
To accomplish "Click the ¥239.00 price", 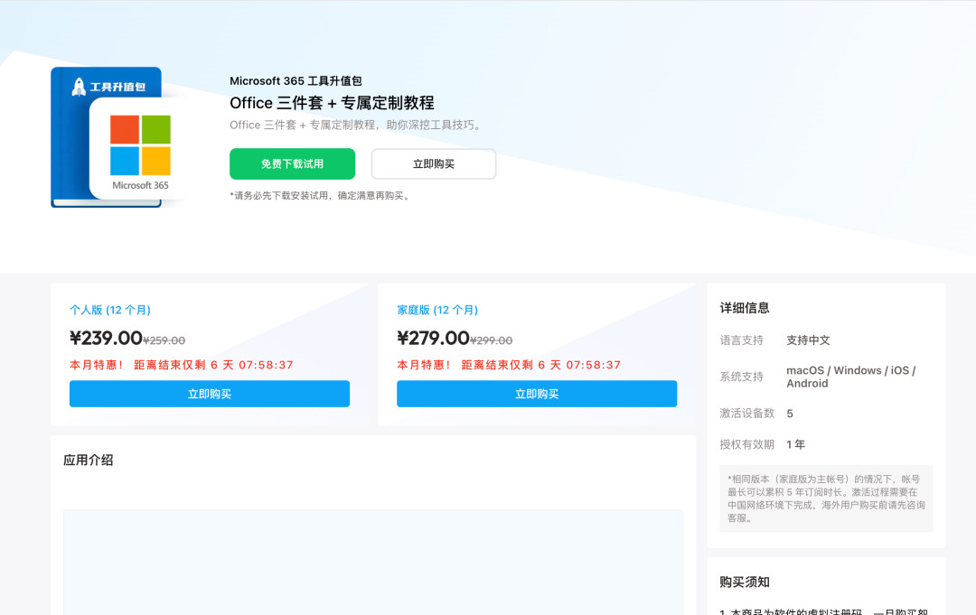I will click(x=106, y=339).
